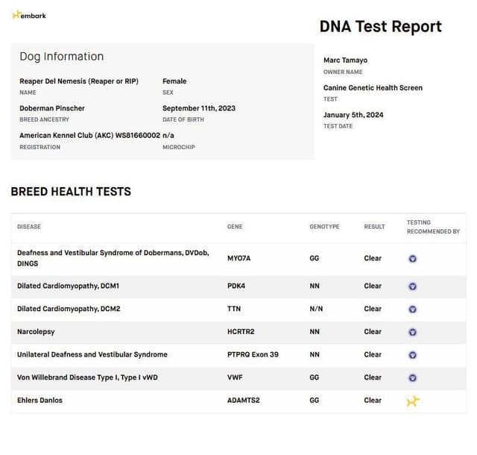Click the BREED HEALTH TESTS heading

(x=71, y=192)
